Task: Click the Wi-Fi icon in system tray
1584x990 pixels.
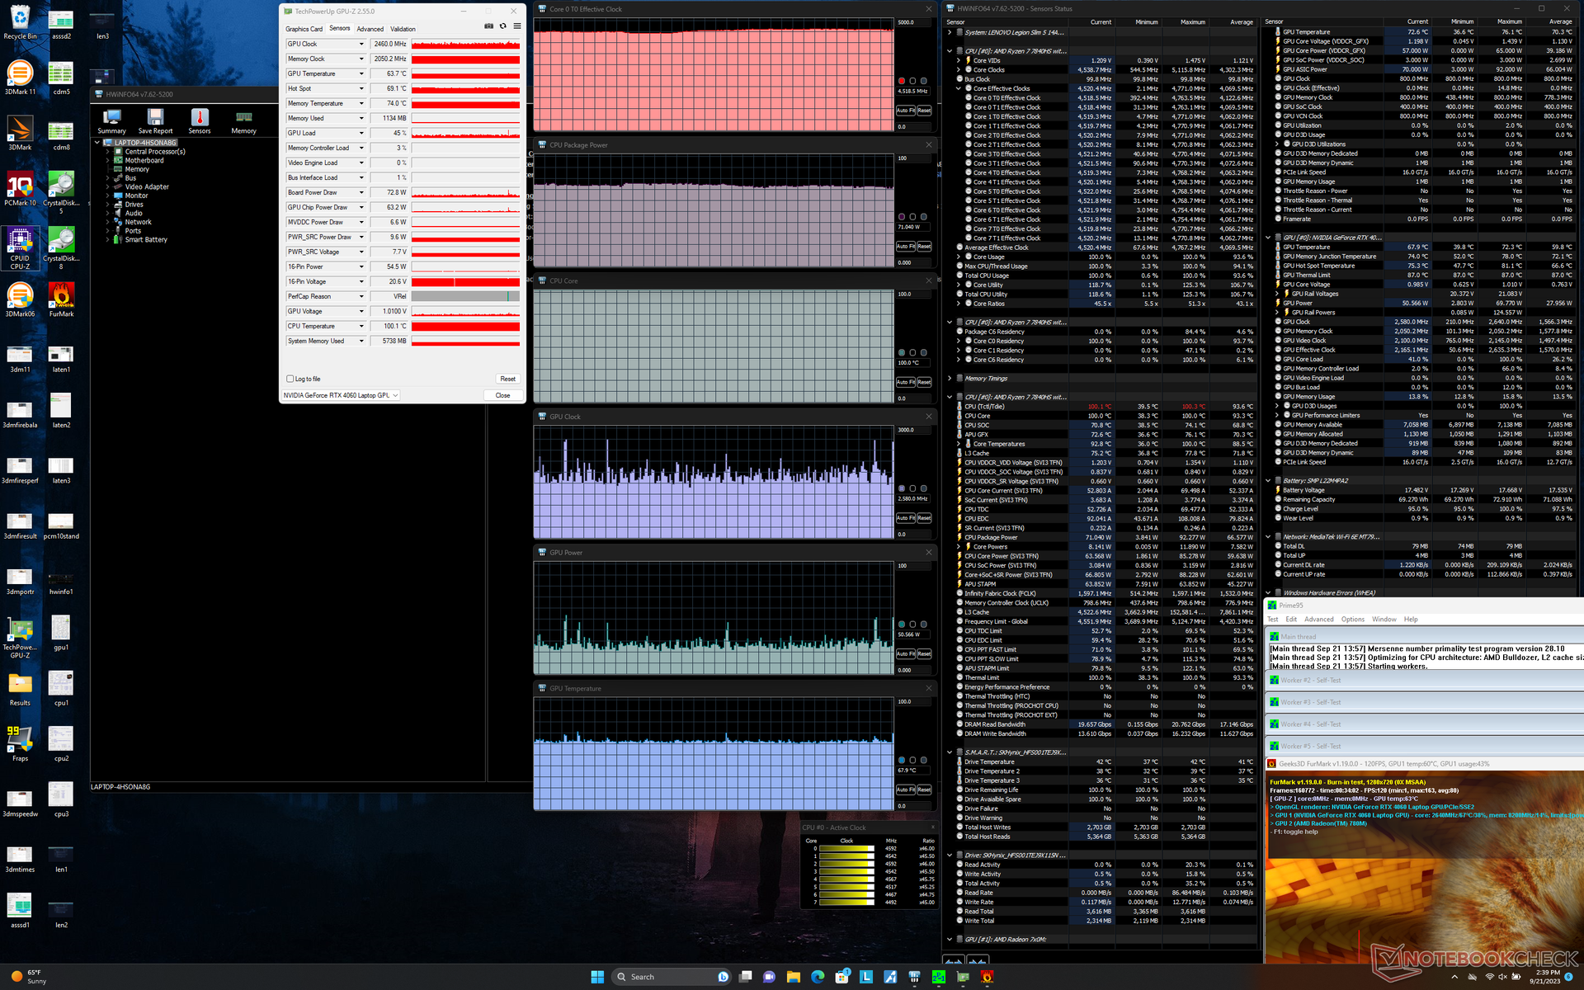Action: pos(1490,977)
